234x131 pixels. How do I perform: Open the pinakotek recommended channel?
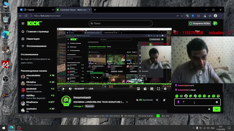(38, 90)
